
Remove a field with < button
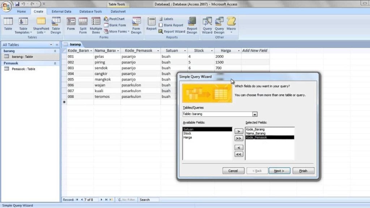(238, 148)
